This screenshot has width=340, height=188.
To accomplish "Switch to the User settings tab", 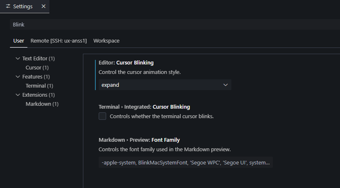I will click(x=19, y=41).
